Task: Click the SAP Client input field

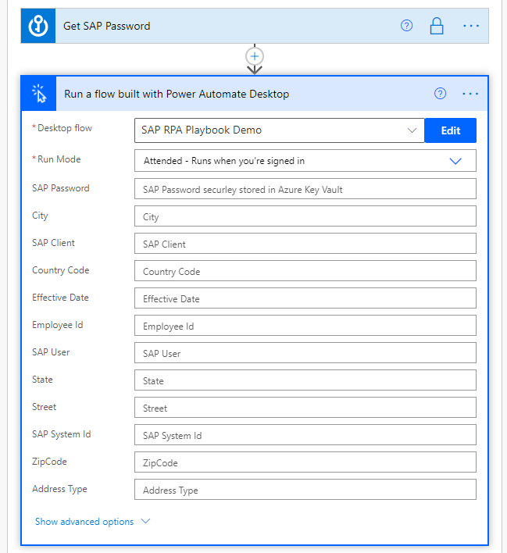Action: point(305,244)
